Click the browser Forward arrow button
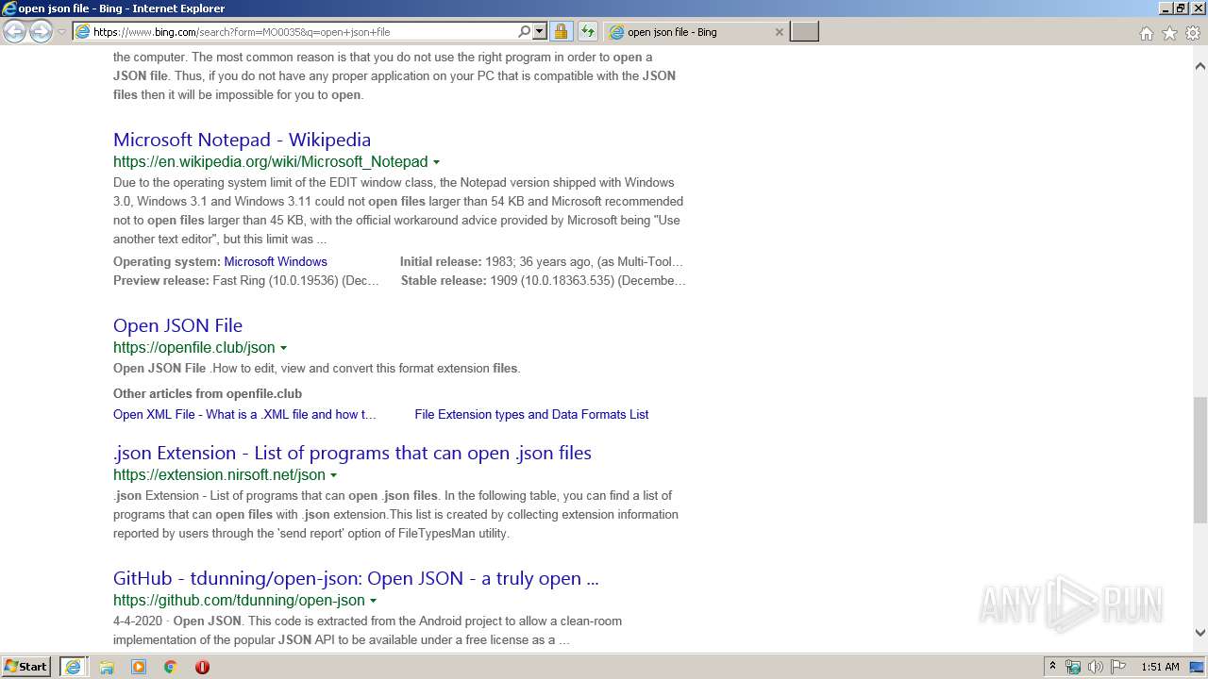 (41, 31)
